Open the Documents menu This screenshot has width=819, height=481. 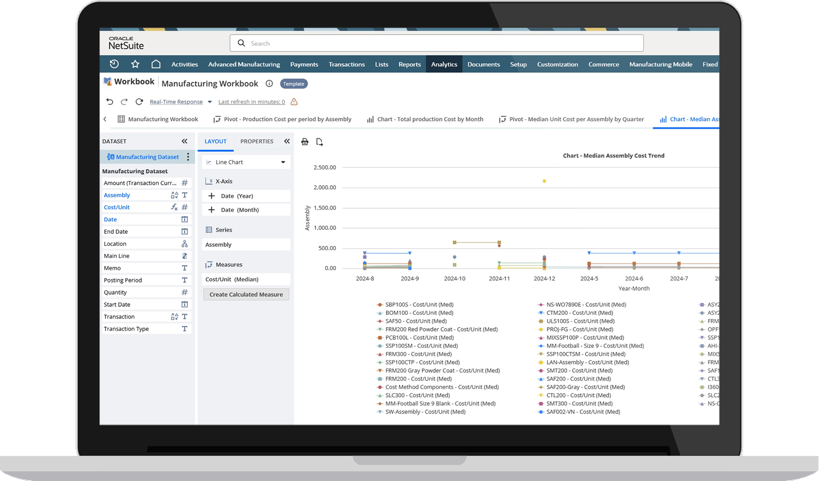pos(484,64)
